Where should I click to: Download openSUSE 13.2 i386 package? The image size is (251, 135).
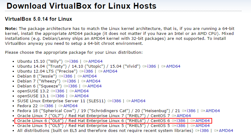click(x=60, y=91)
